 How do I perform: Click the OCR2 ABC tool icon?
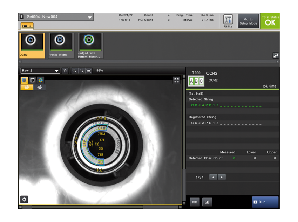[196, 81]
